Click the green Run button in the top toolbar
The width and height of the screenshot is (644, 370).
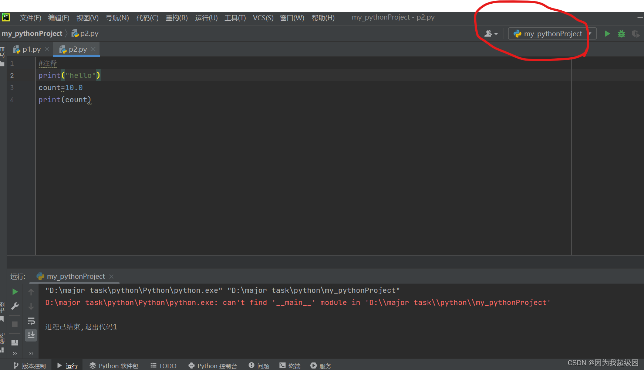click(607, 33)
